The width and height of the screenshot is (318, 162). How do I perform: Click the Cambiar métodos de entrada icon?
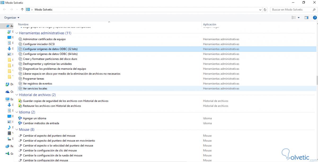pyautogui.click(x=20, y=123)
